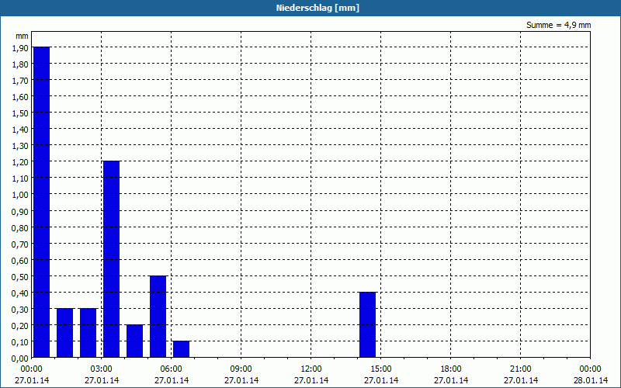Click the 1,00 value on y-axis
The image size is (621, 388).
point(20,195)
